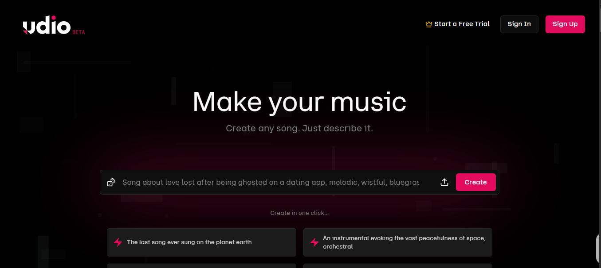Click the pink Create button
Image resolution: width=601 pixels, height=268 pixels.
(475, 182)
